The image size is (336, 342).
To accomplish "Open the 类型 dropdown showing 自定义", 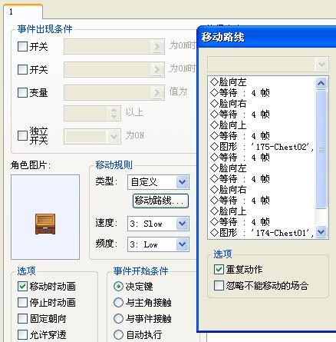I will pos(158,182).
